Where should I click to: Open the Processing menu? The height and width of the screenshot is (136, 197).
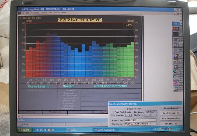[x=35, y=12]
